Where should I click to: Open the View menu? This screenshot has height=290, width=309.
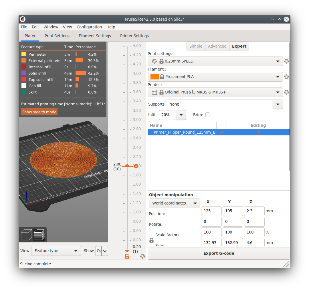coord(68,27)
